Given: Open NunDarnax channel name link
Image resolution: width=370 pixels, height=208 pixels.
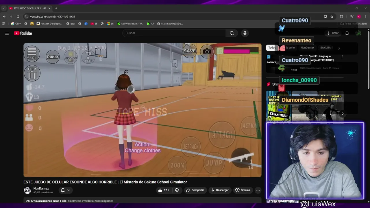Looking at the screenshot, I should pos(41,188).
